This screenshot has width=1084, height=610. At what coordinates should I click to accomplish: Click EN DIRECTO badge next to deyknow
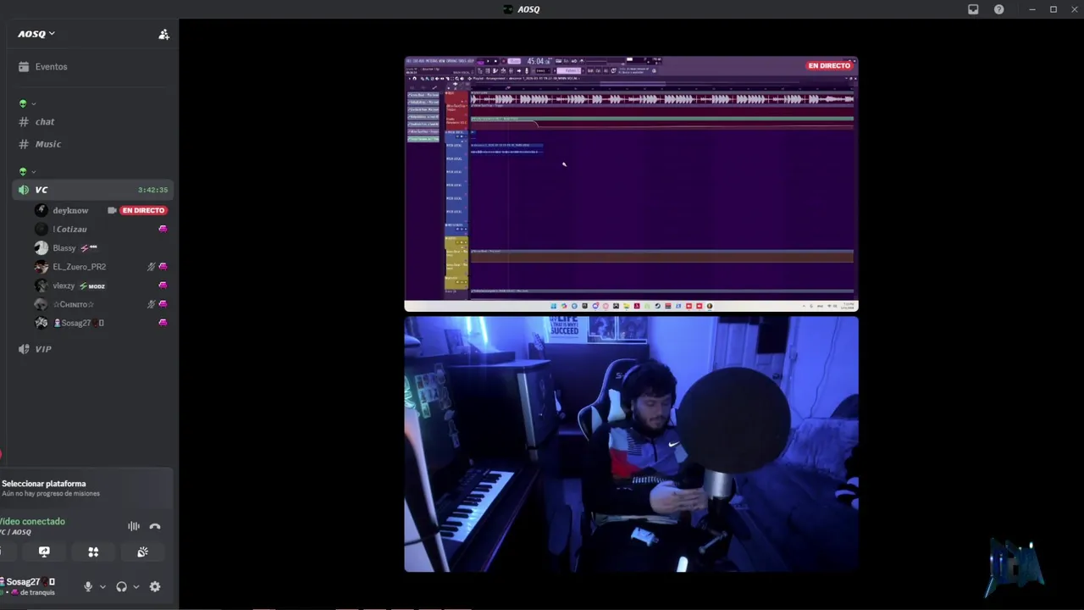pyautogui.click(x=143, y=210)
